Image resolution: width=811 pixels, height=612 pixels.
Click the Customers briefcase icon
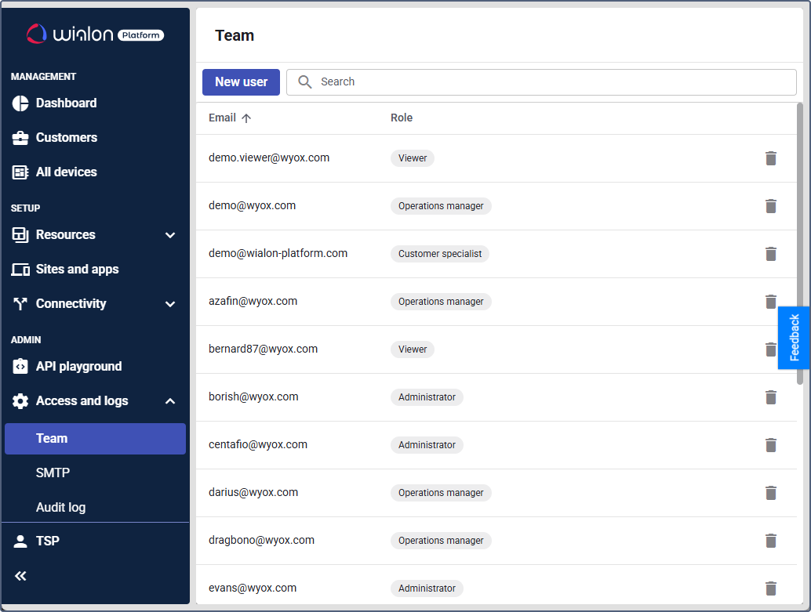click(20, 138)
